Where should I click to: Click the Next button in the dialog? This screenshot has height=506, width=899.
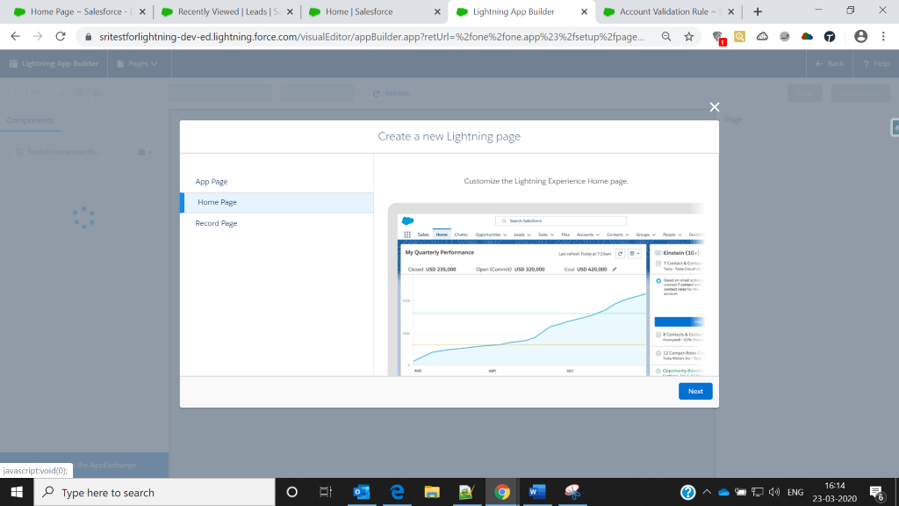[x=694, y=391]
